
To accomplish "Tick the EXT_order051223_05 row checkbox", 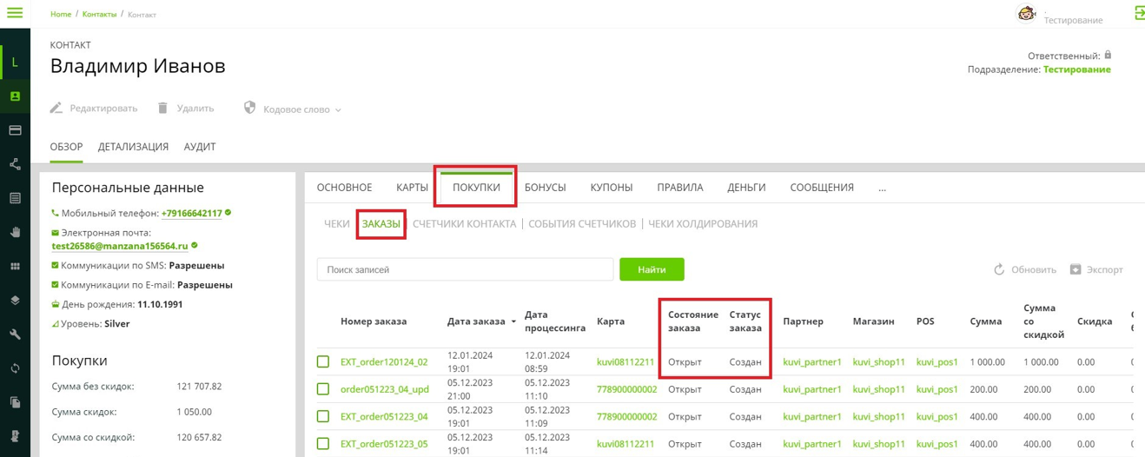I will coord(323,444).
